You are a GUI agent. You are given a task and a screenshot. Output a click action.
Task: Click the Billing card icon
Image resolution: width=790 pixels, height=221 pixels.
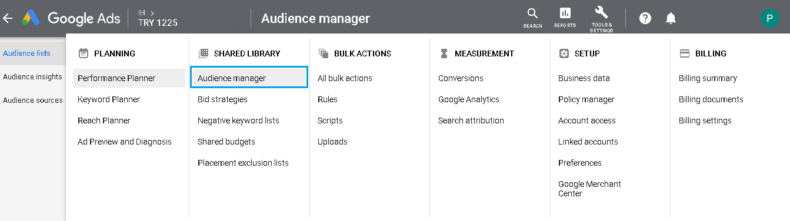[685, 53]
